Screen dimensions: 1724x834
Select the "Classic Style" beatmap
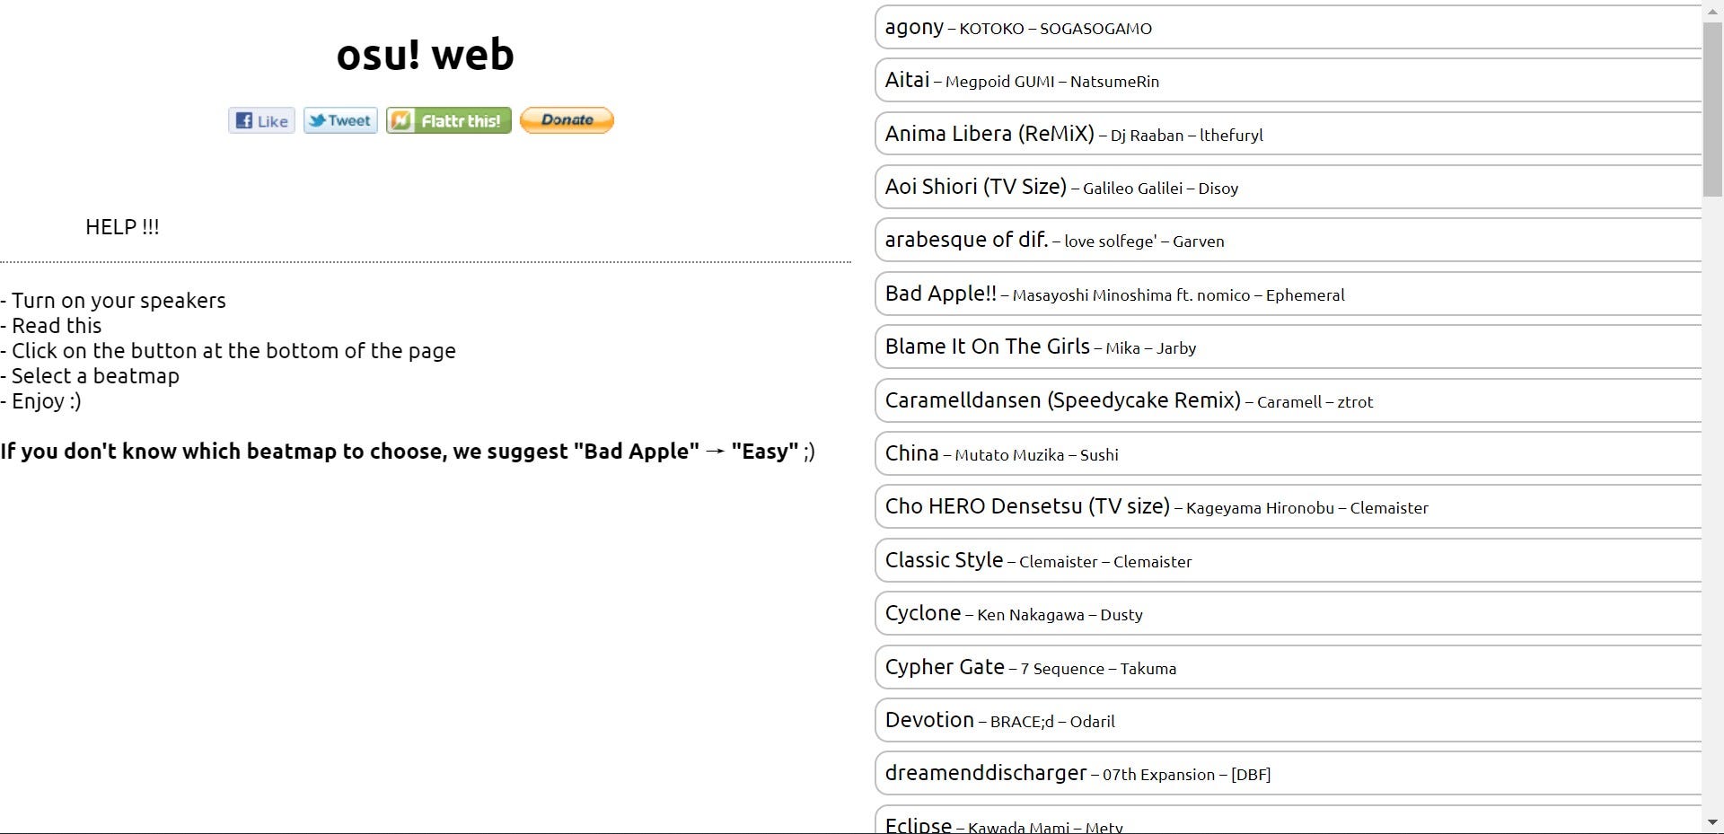(x=1289, y=560)
